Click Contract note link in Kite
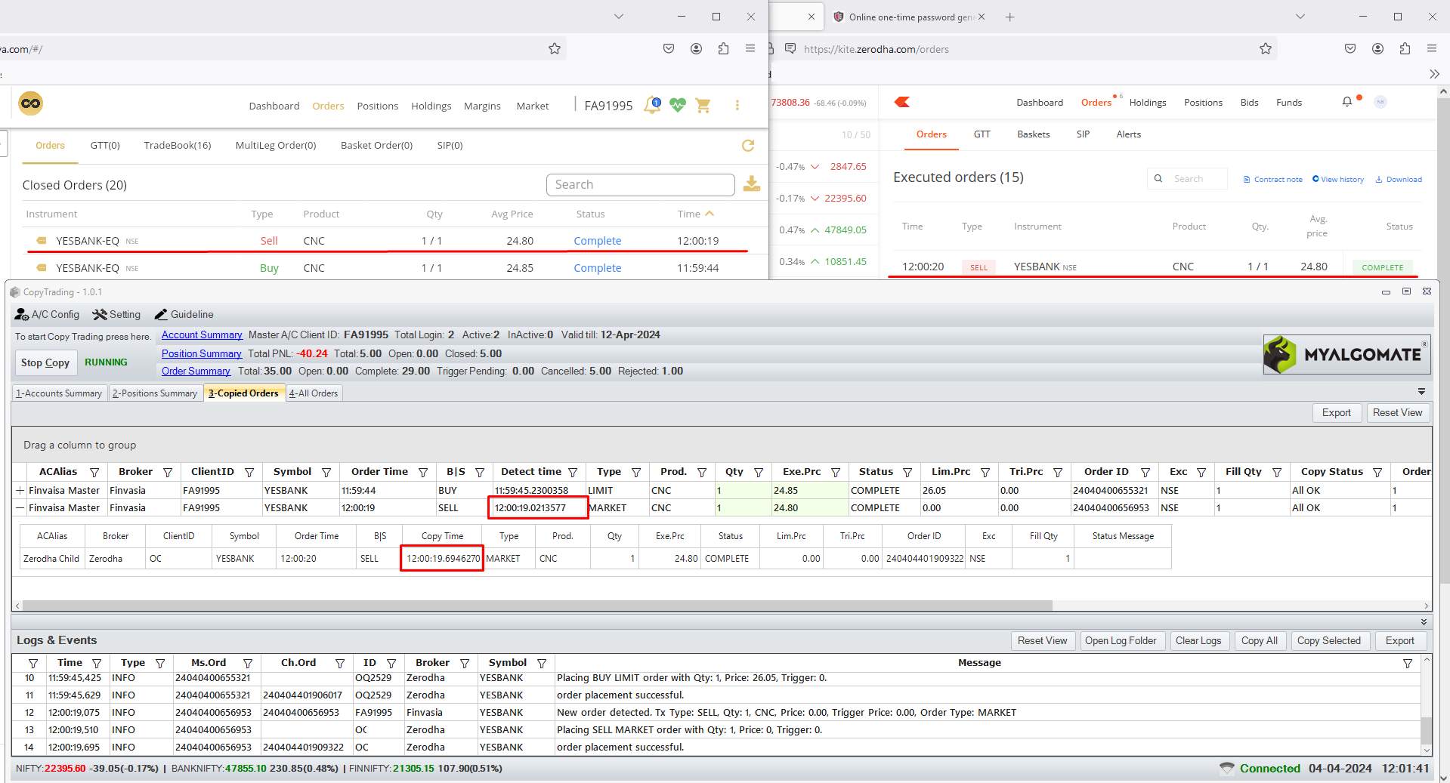1450x783 pixels. [x=1273, y=179]
